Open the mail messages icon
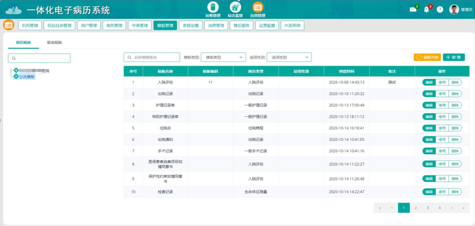Viewport: 475px width, 226px height. tap(413, 10)
